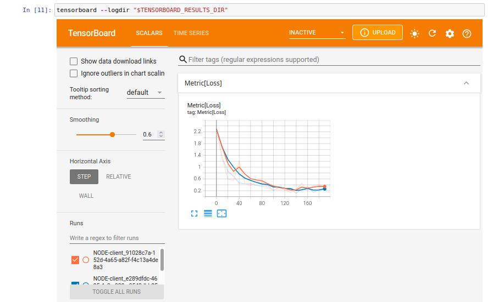This screenshot has width=493, height=302.
Task: Select STEP horizontal axis
Action: tap(84, 176)
